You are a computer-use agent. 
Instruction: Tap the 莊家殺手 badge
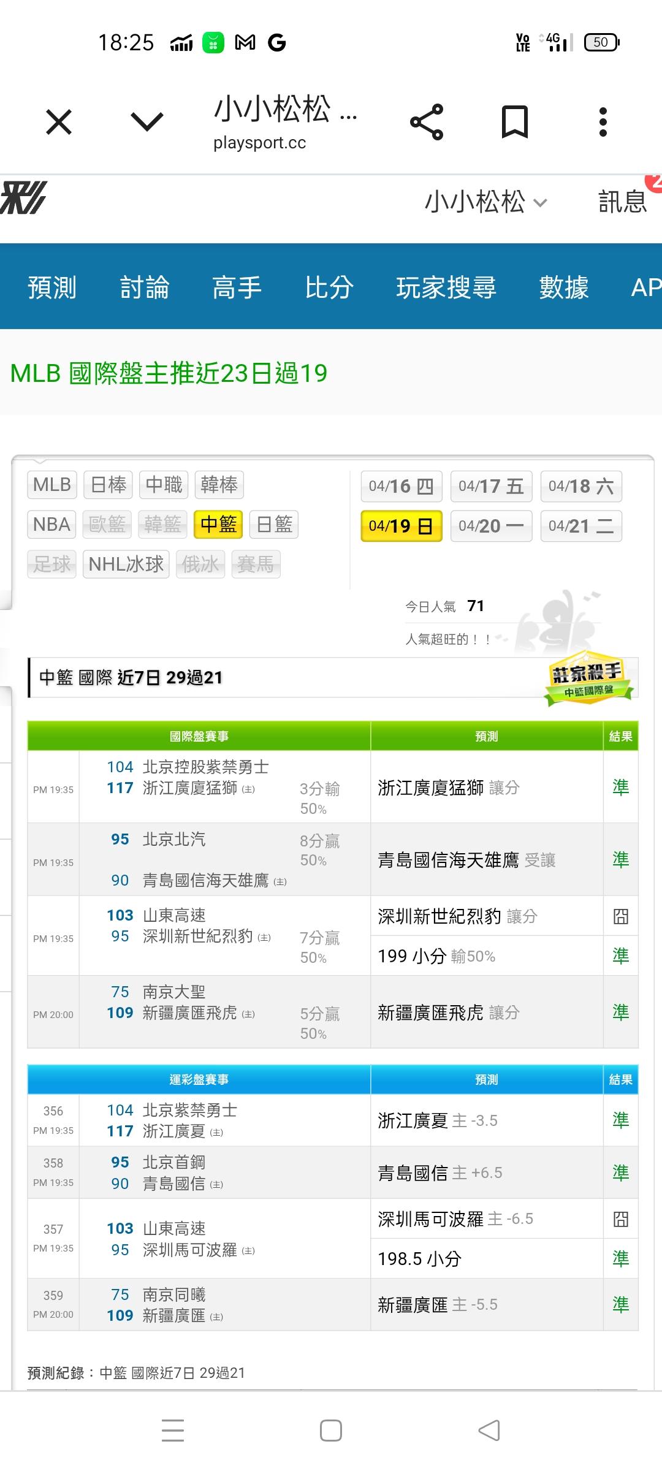pyautogui.click(x=589, y=678)
